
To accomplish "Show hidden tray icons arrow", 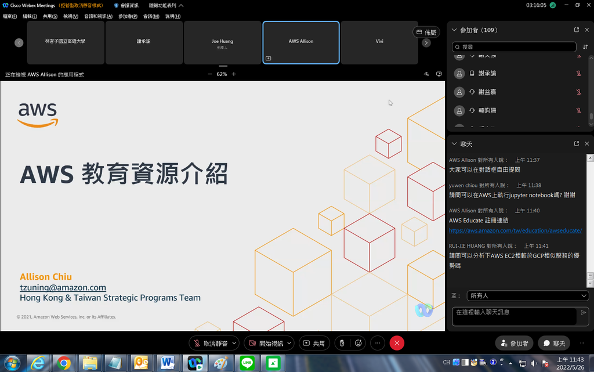I will coord(510,363).
